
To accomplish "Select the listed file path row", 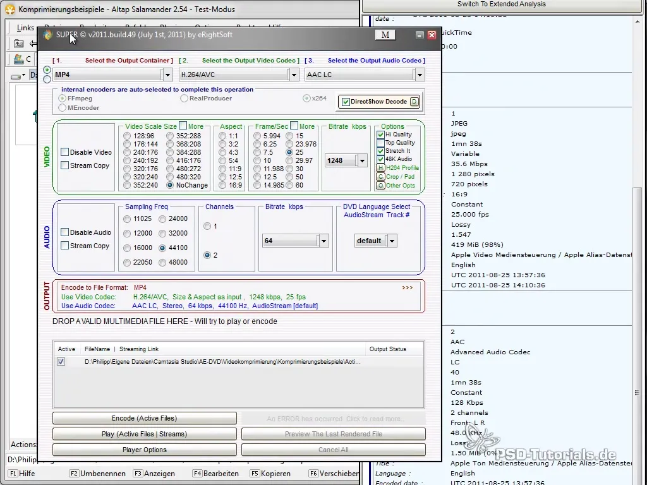I will (239, 362).
